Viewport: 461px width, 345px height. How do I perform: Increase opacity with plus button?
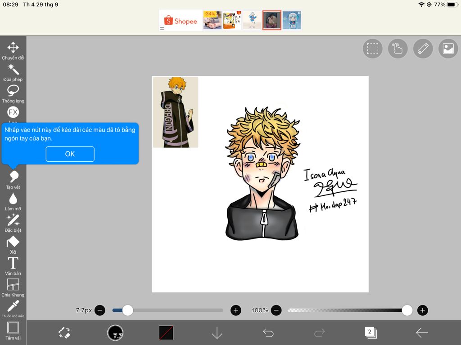click(422, 310)
